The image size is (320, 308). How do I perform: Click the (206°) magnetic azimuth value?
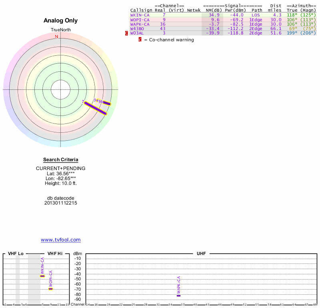pos(308,33)
